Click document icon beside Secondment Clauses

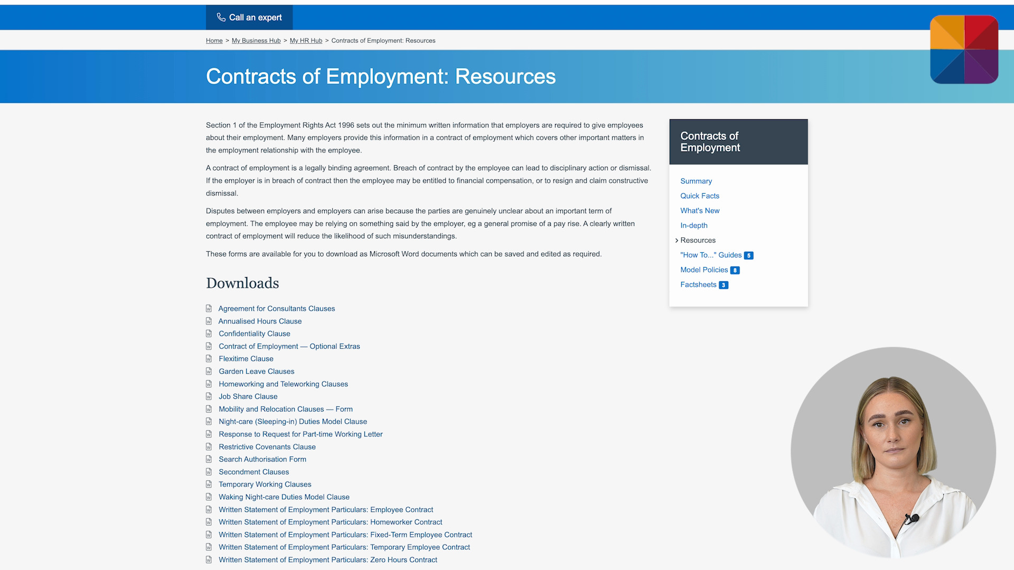tap(209, 472)
